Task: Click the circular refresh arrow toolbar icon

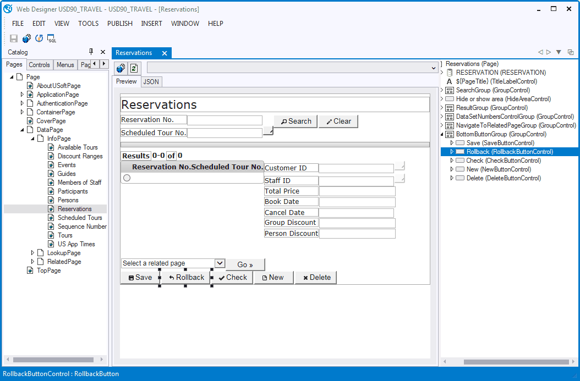Action: point(39,38)
